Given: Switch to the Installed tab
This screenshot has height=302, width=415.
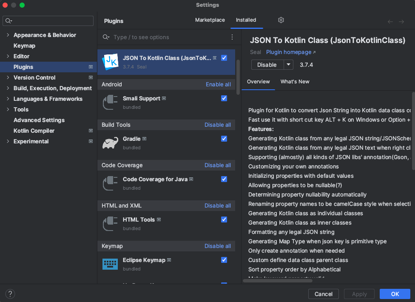Looking at the screenshot, I should 246,20.
